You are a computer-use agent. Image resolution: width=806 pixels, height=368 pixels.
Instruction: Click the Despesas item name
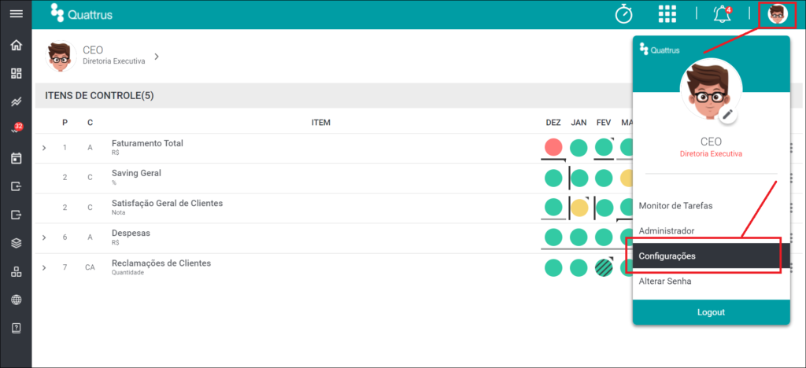click(x=131, y=233)
